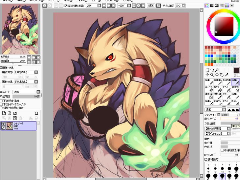Zoom out the canvas with toolbar minus

click(104, 6)
